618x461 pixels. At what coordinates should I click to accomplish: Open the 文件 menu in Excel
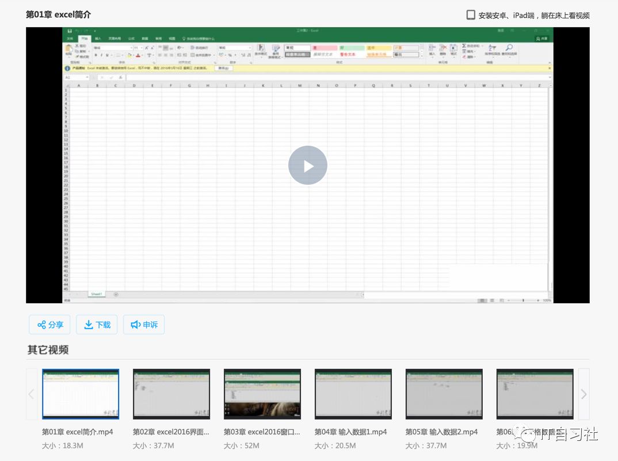coord(71,39)
